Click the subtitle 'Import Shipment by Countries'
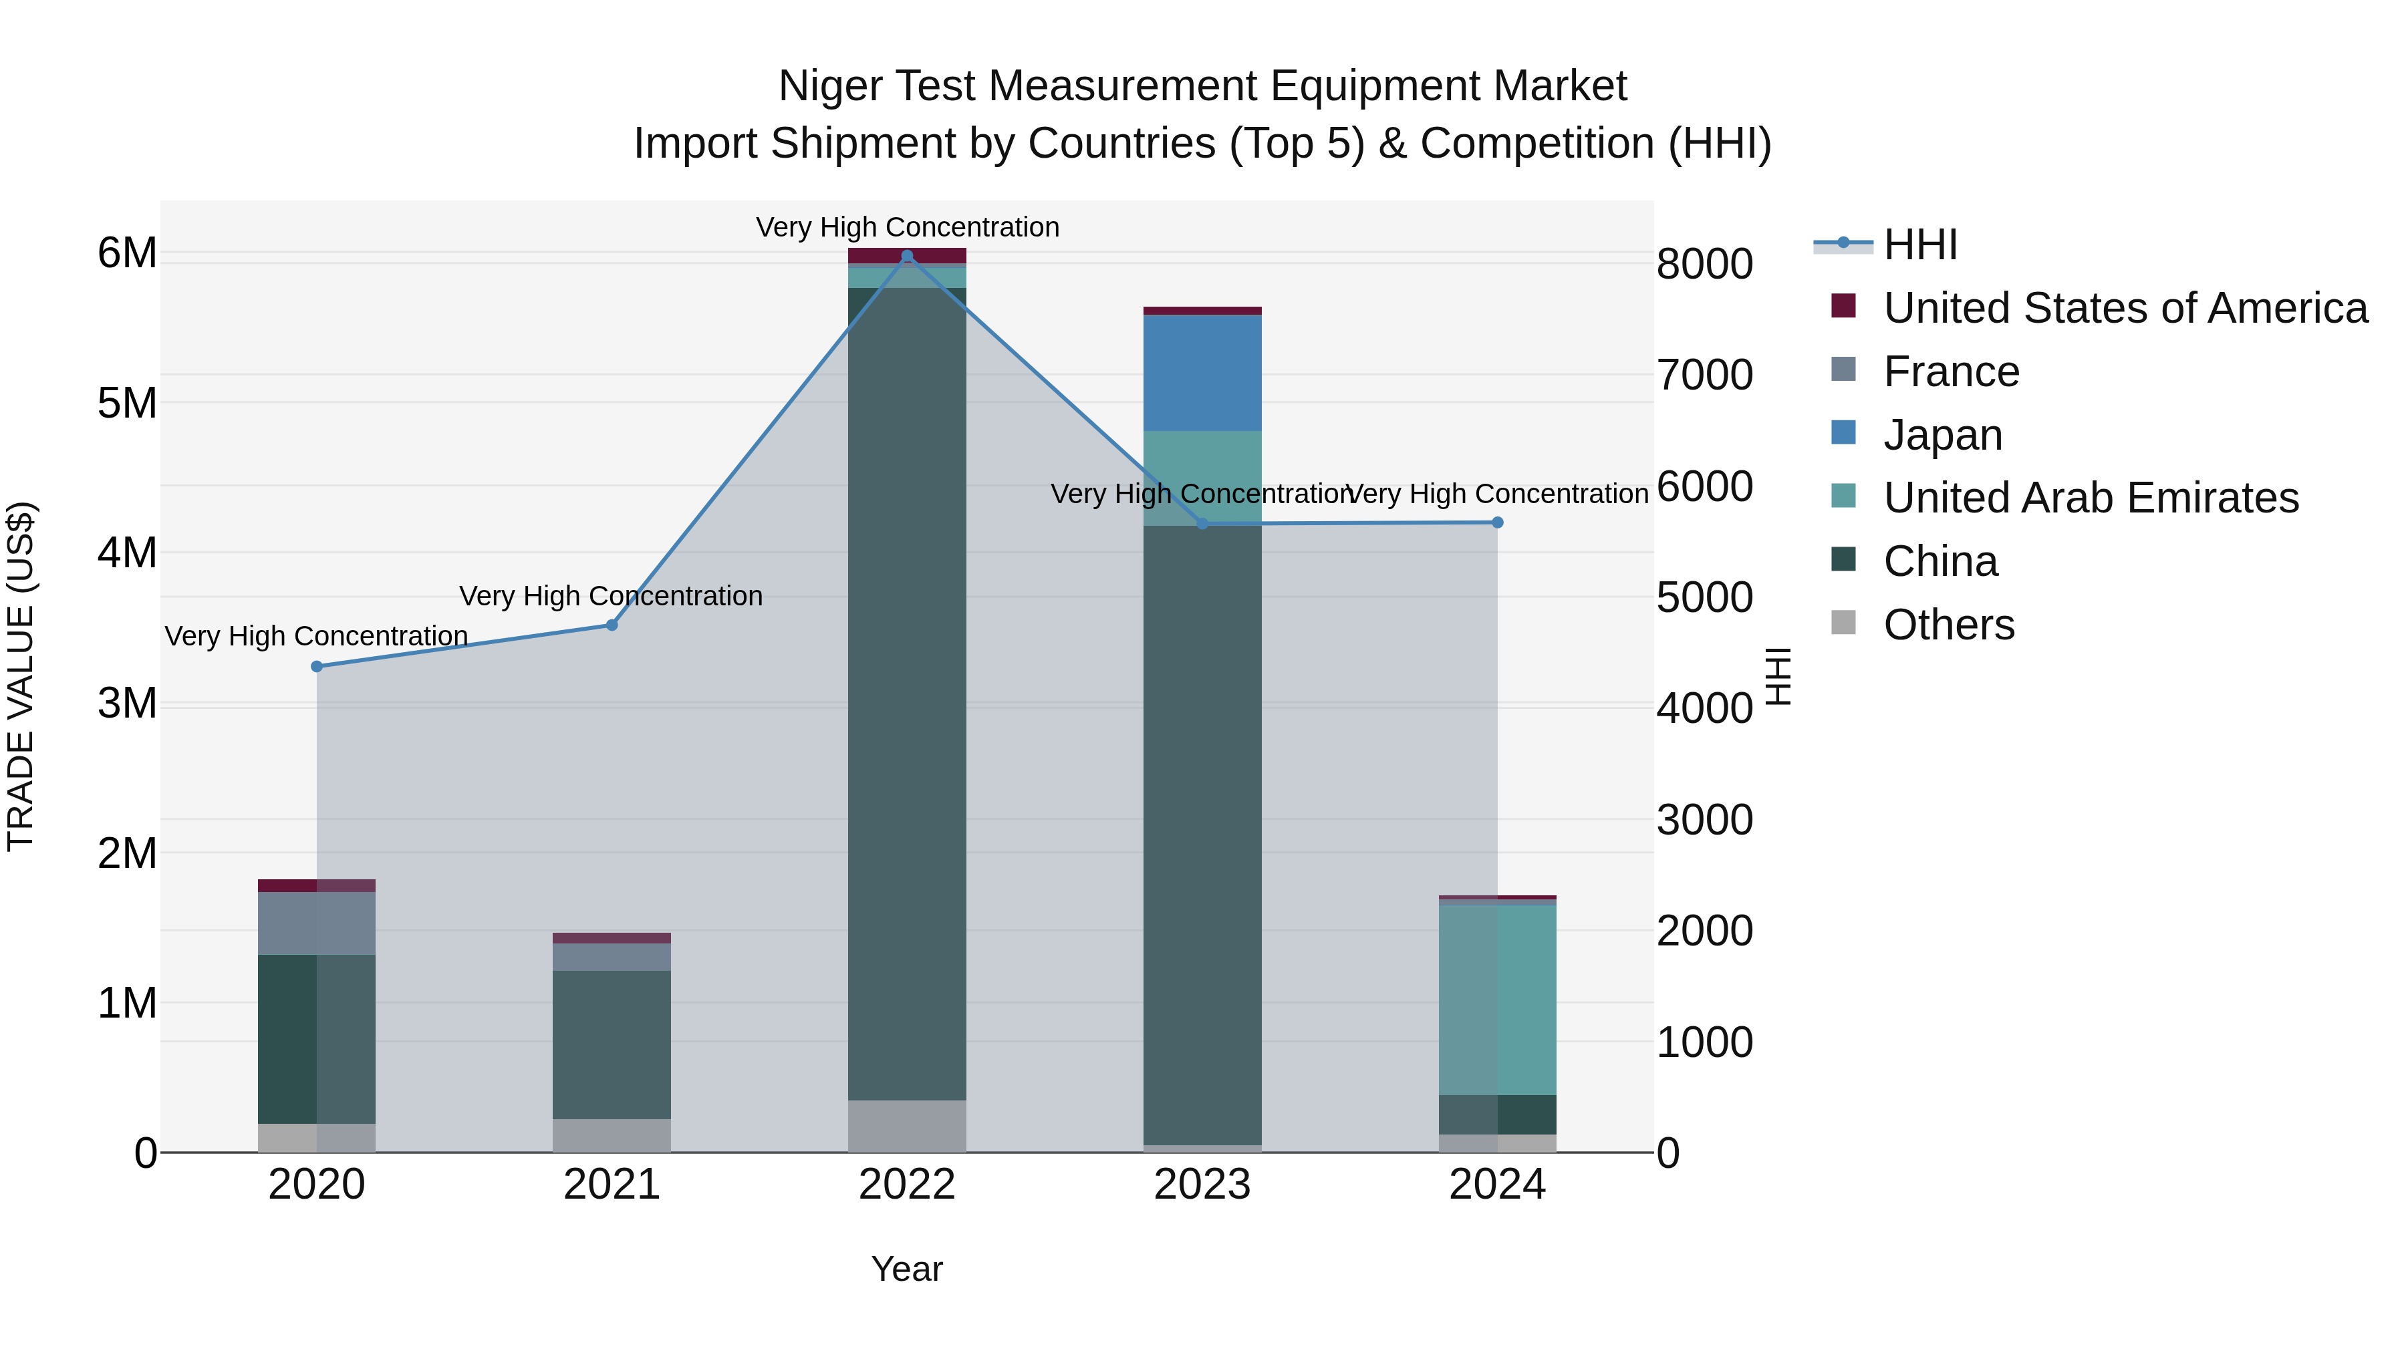The image size is (2406, 1353). [x=925, y=144]
